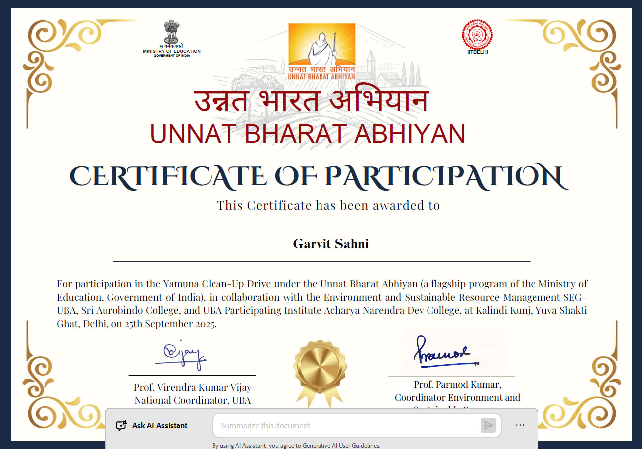642x449 pixels.
Task: Click the Hindi title 'उन्नत भारत अभियान'
Action: [311, 101]
